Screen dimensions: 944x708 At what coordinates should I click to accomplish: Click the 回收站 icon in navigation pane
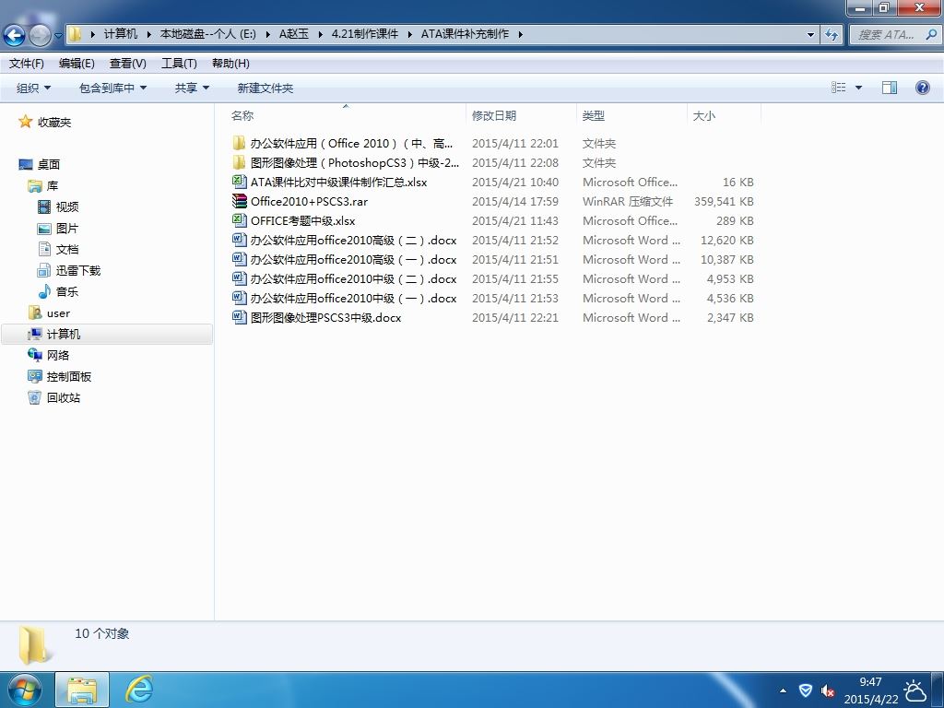35,397
